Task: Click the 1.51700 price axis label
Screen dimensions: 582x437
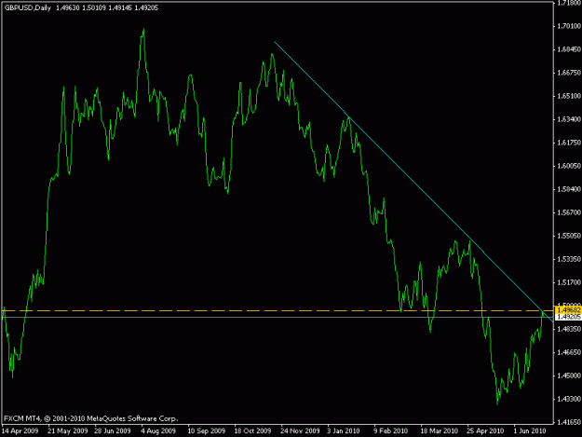Action: [x=569, y=282]
